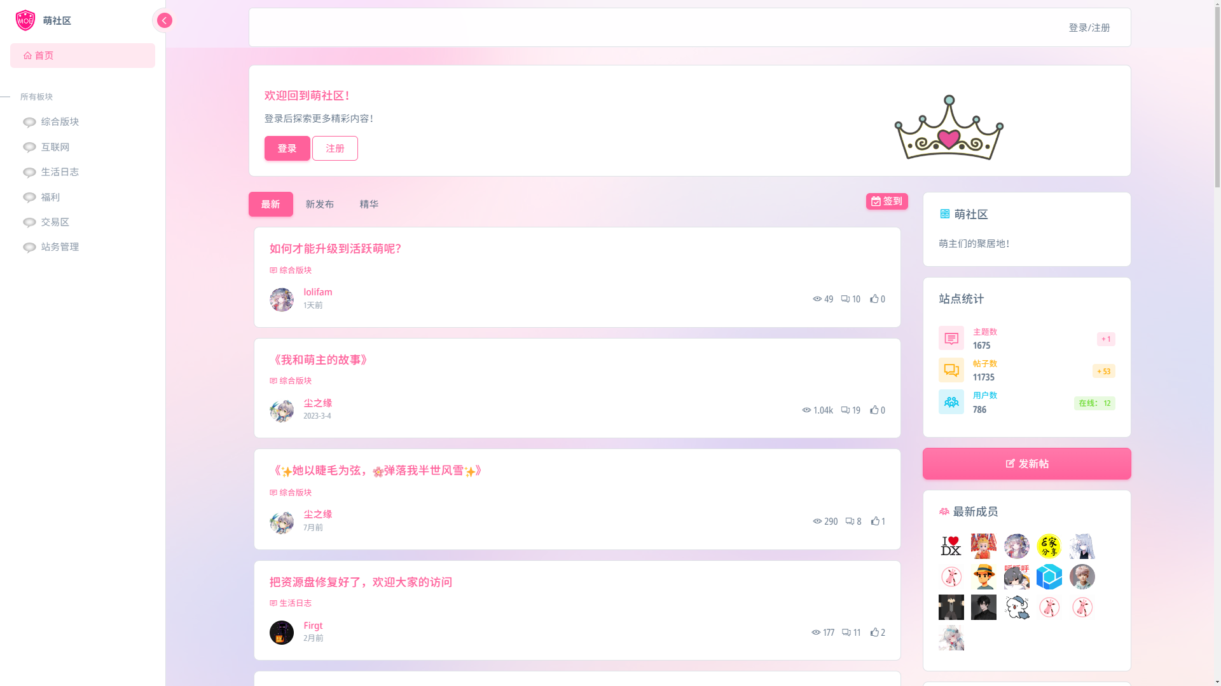1221x686 pixels.
Task: Click the 福利 board bubble icon
Action: tap(29, 198)
